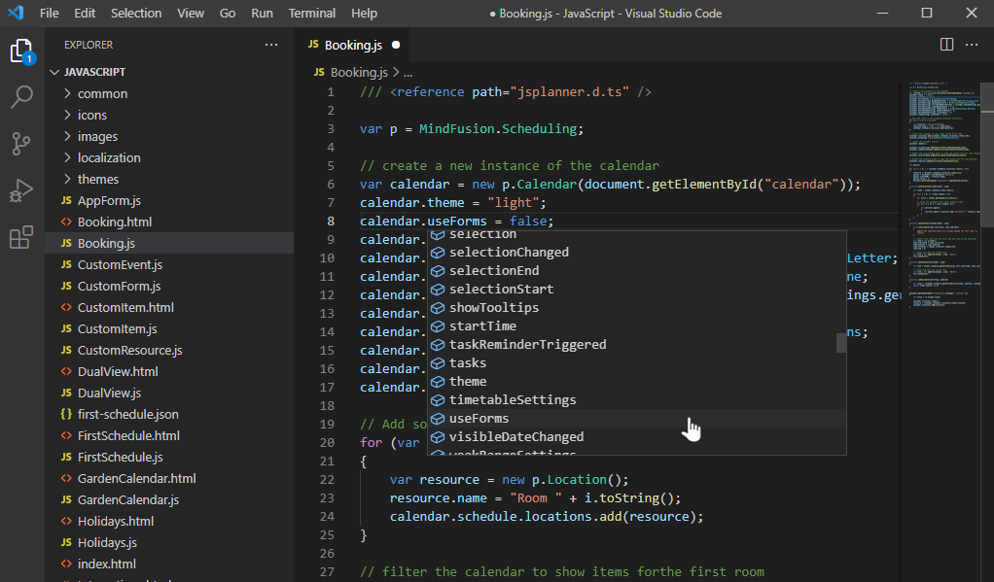Image resolution: width=994 pixels, height=582 pixels.
Task: Open Source Control view
Action: (21, 144)
